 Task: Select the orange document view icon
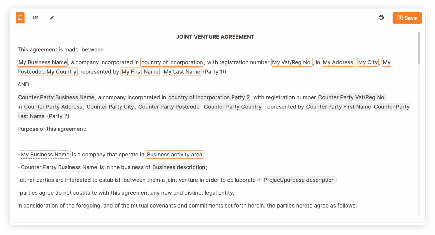(x=20, y=18)
